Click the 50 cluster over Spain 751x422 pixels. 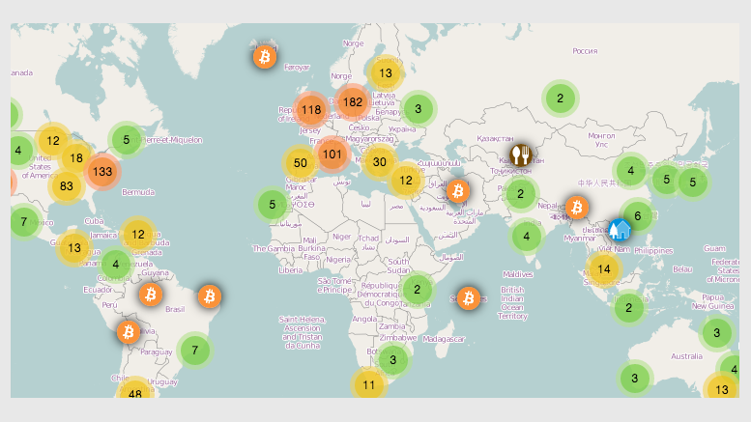tap(301, 162)
